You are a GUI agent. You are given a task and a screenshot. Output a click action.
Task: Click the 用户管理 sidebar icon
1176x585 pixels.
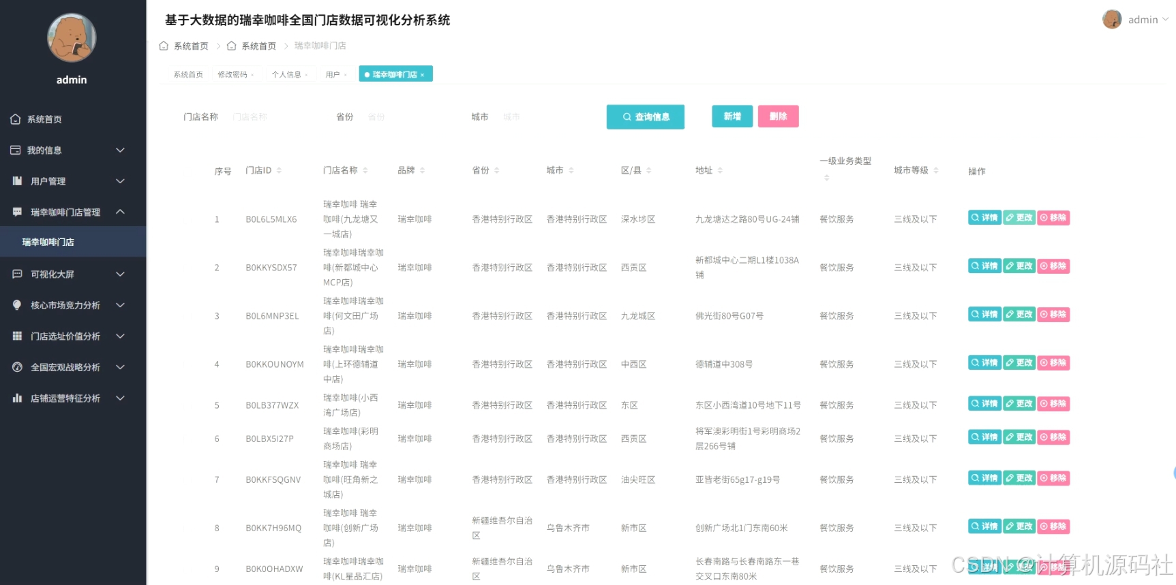pos(17,181)
